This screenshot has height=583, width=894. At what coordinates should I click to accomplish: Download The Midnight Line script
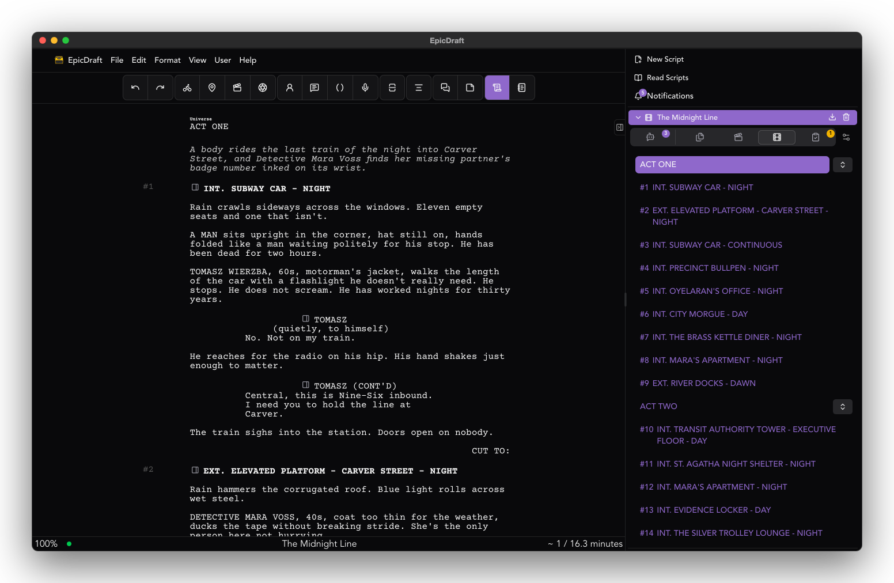coord(832,117)
